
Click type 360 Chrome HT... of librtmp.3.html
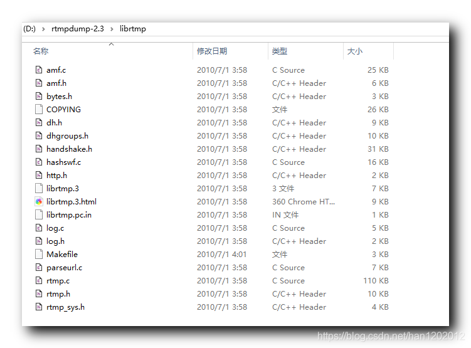(304, 202)
